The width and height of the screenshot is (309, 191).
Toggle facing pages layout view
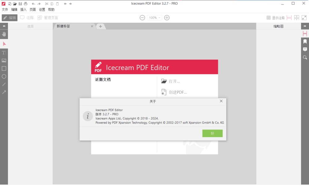[296, 18]
